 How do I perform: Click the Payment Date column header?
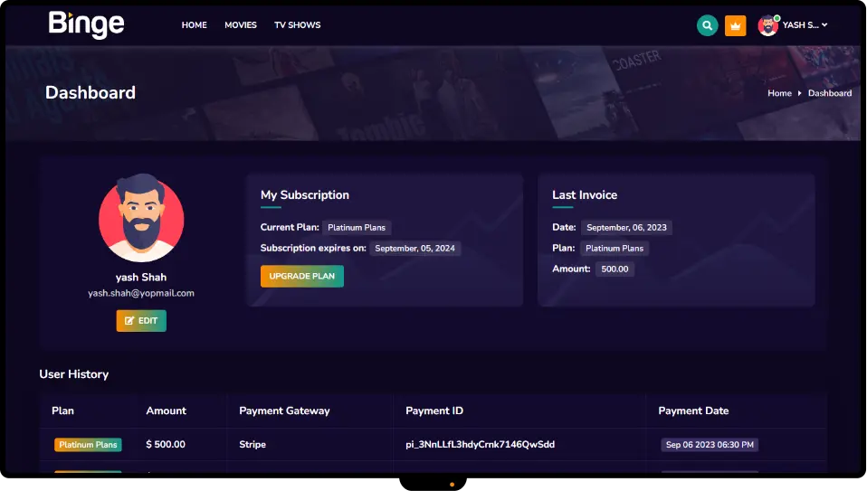pyautogui.click(x=693, y=411)
